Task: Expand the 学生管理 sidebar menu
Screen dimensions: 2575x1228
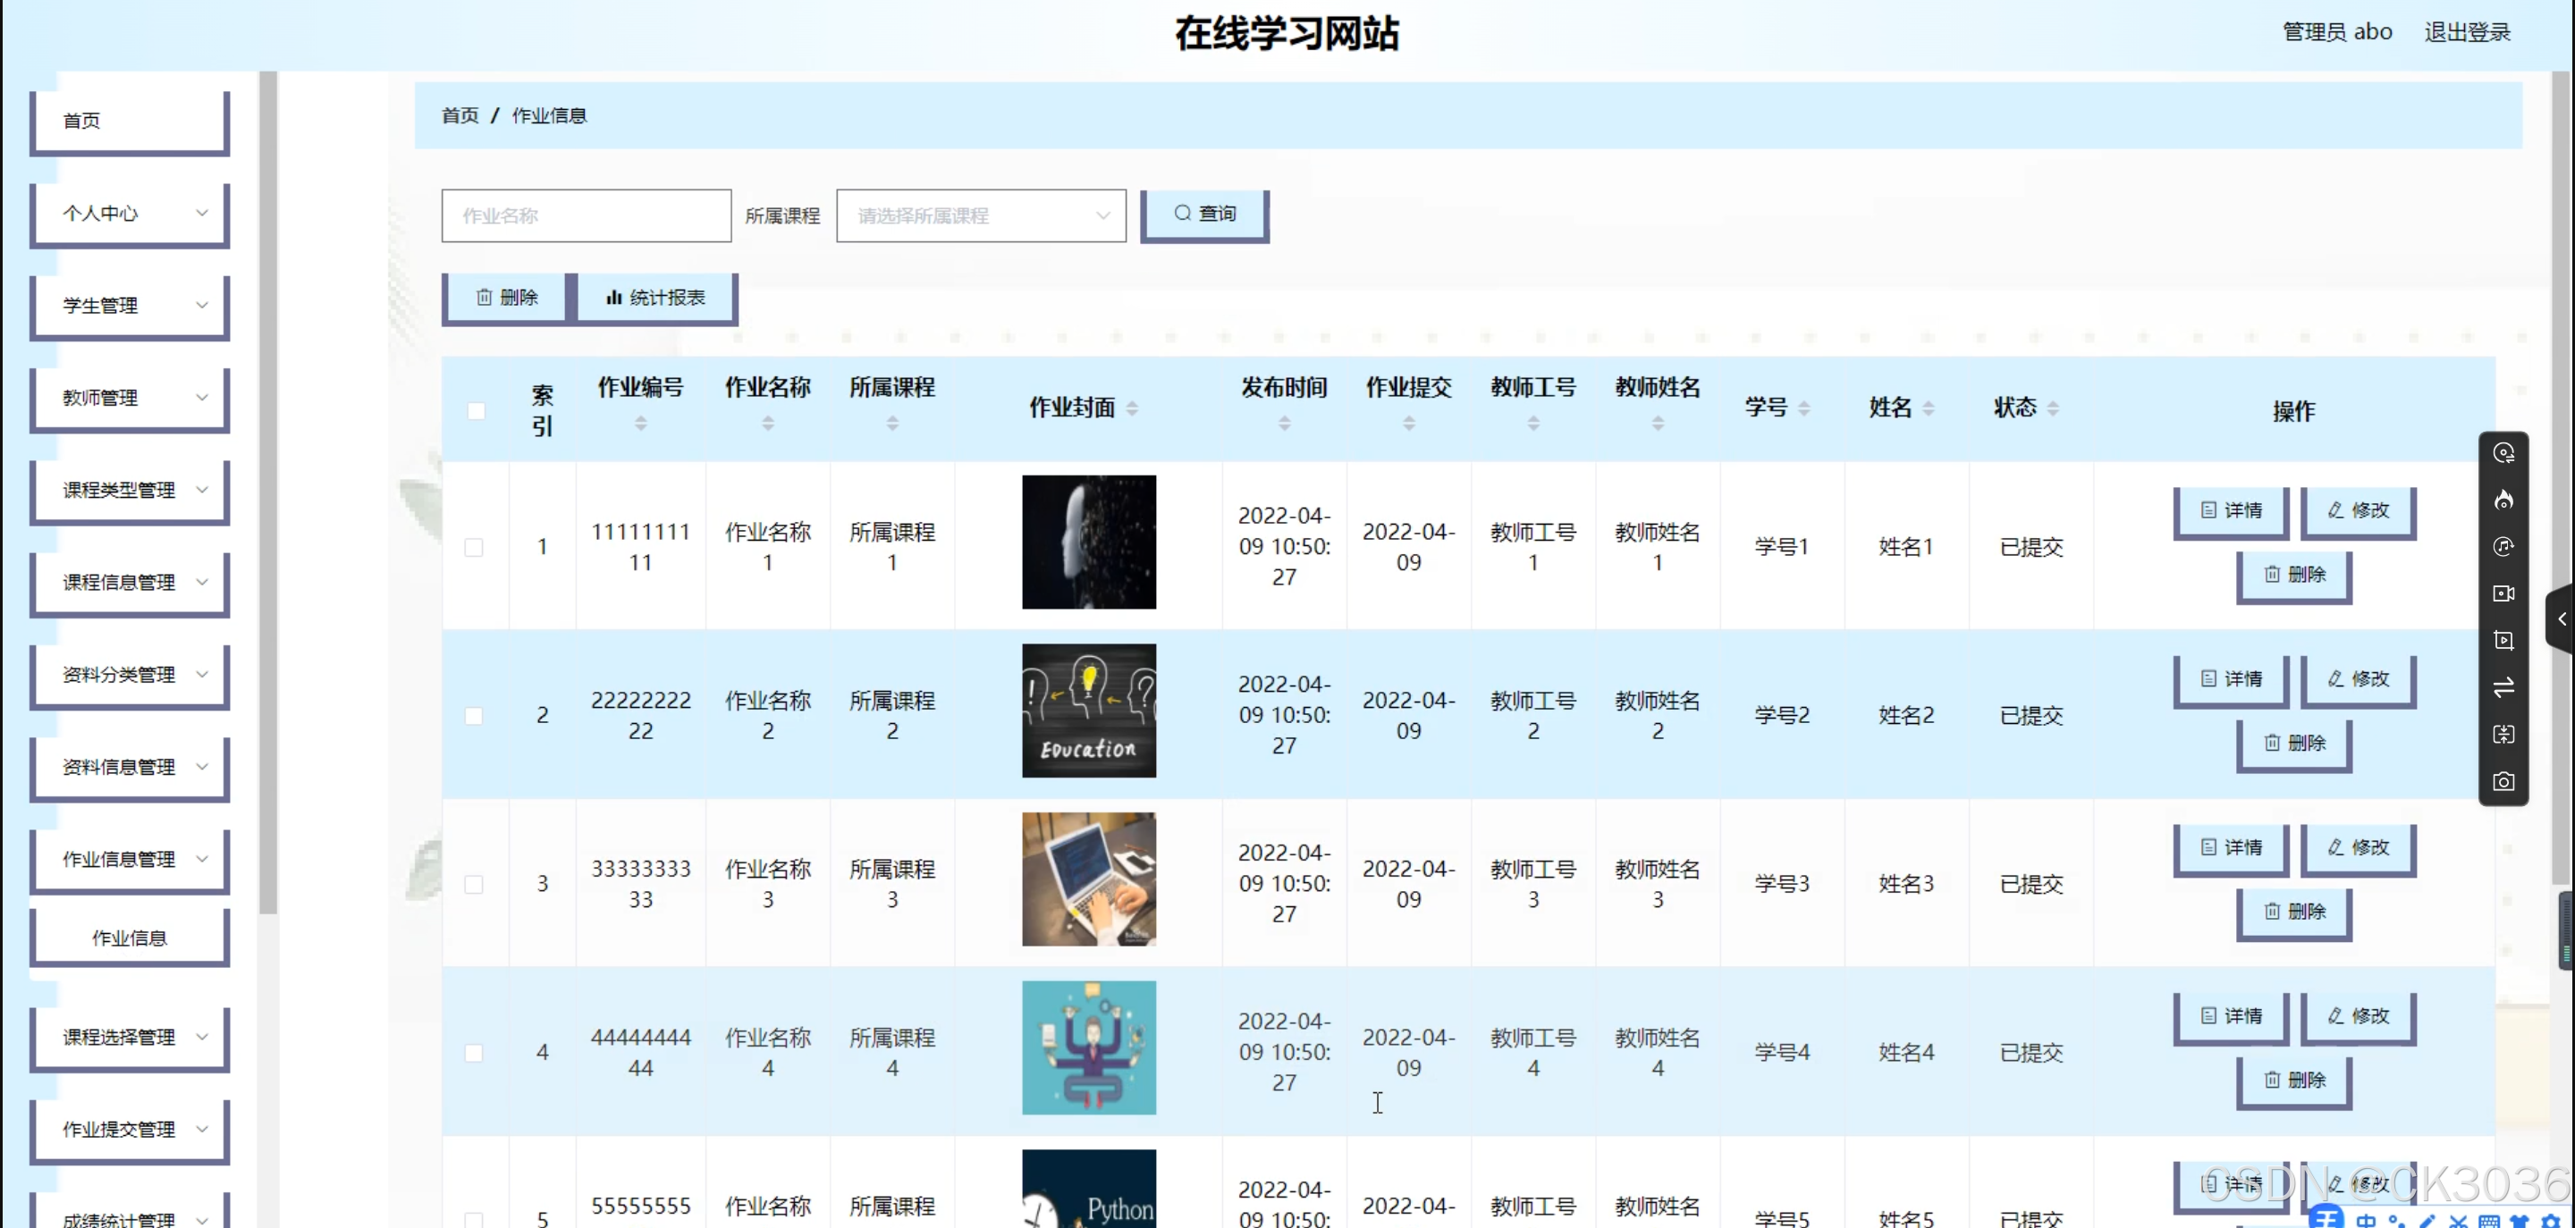Action: click(x=130, y=306)
